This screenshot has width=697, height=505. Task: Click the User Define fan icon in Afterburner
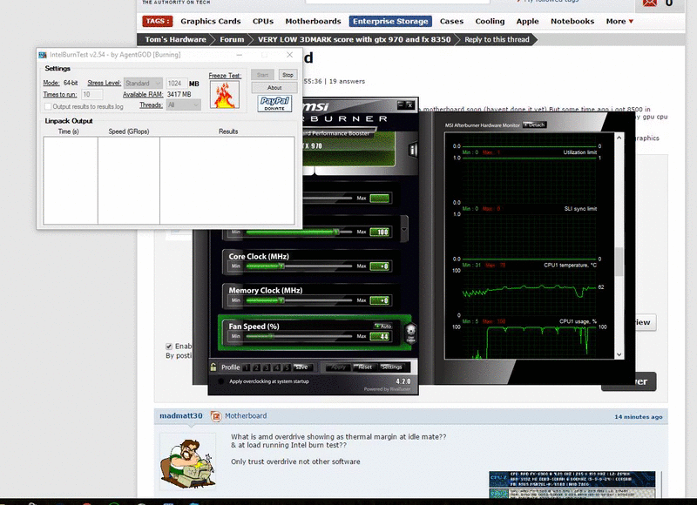(x=410, y=333)
